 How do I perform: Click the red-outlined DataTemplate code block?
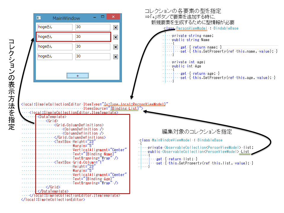click(83, 154)
